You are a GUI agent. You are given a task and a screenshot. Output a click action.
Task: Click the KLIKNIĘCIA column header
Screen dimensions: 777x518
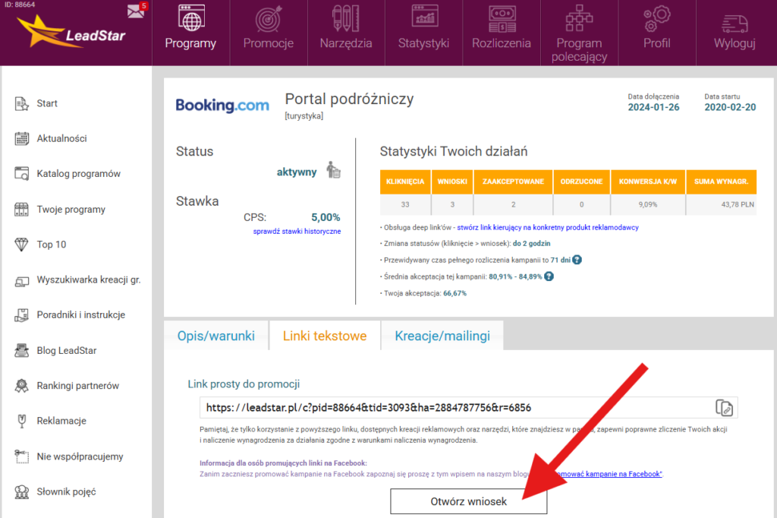(405, 182)
